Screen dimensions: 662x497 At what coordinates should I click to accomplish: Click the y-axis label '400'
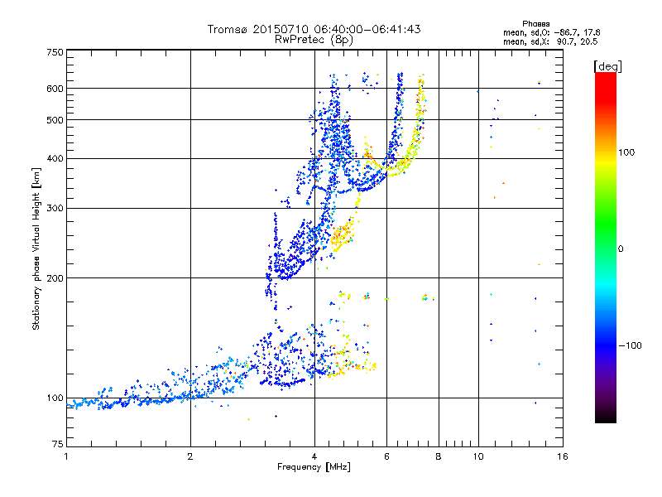point(55,158)
